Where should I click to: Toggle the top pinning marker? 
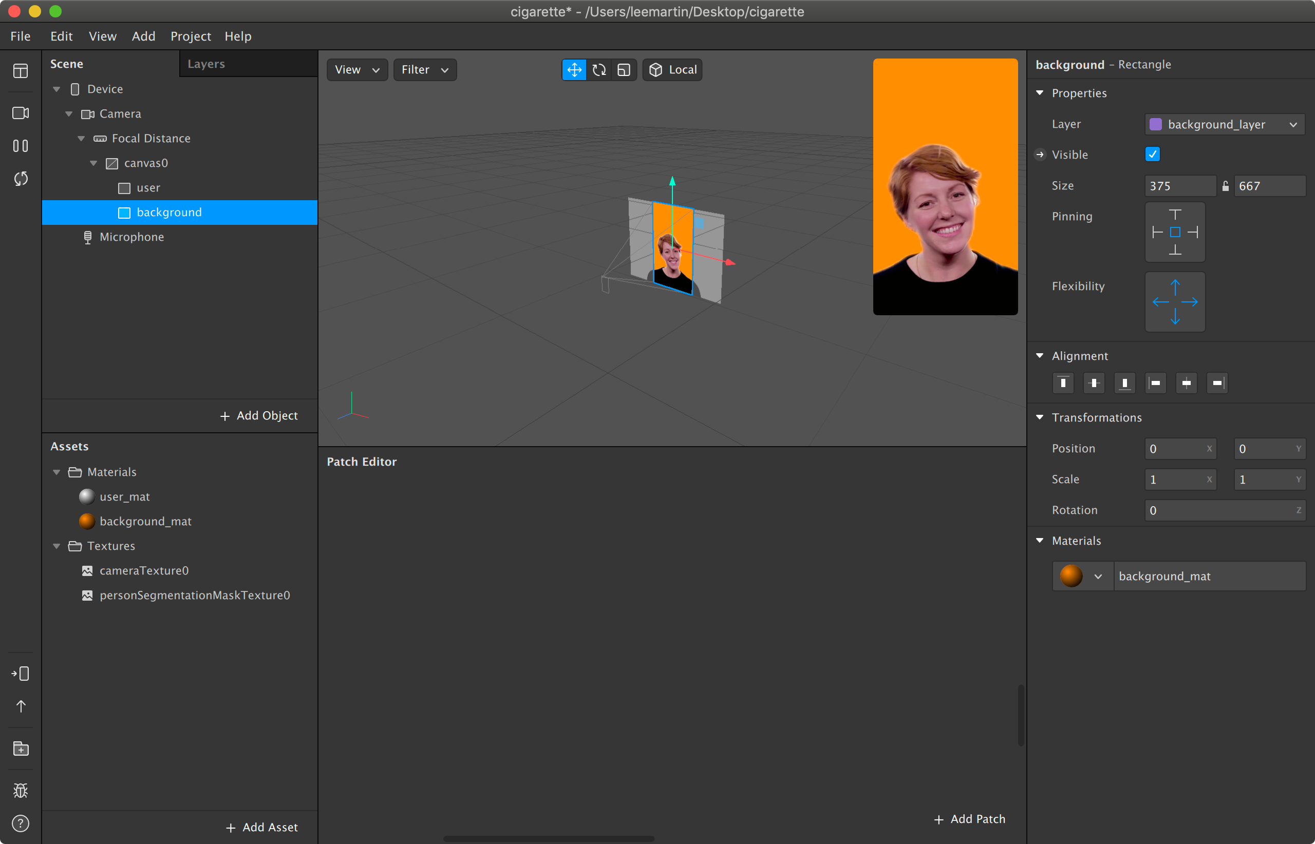(1175, 214)
